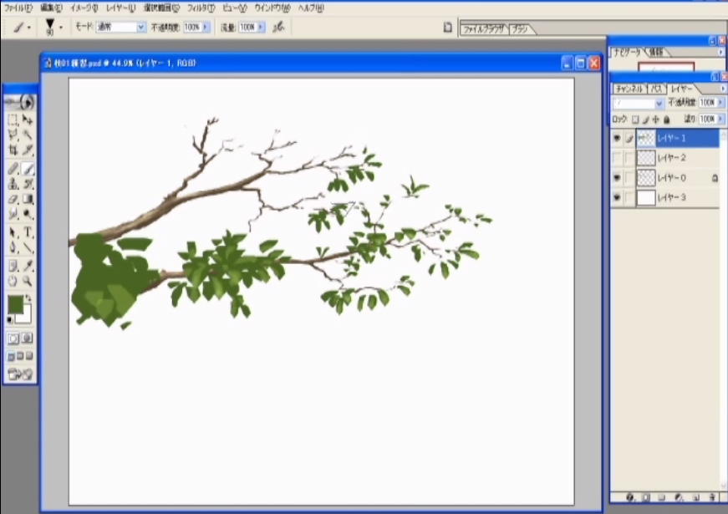Enable airbrush option in options bar
This screenshot has height=514, width=728.
[x=278, y=28]
